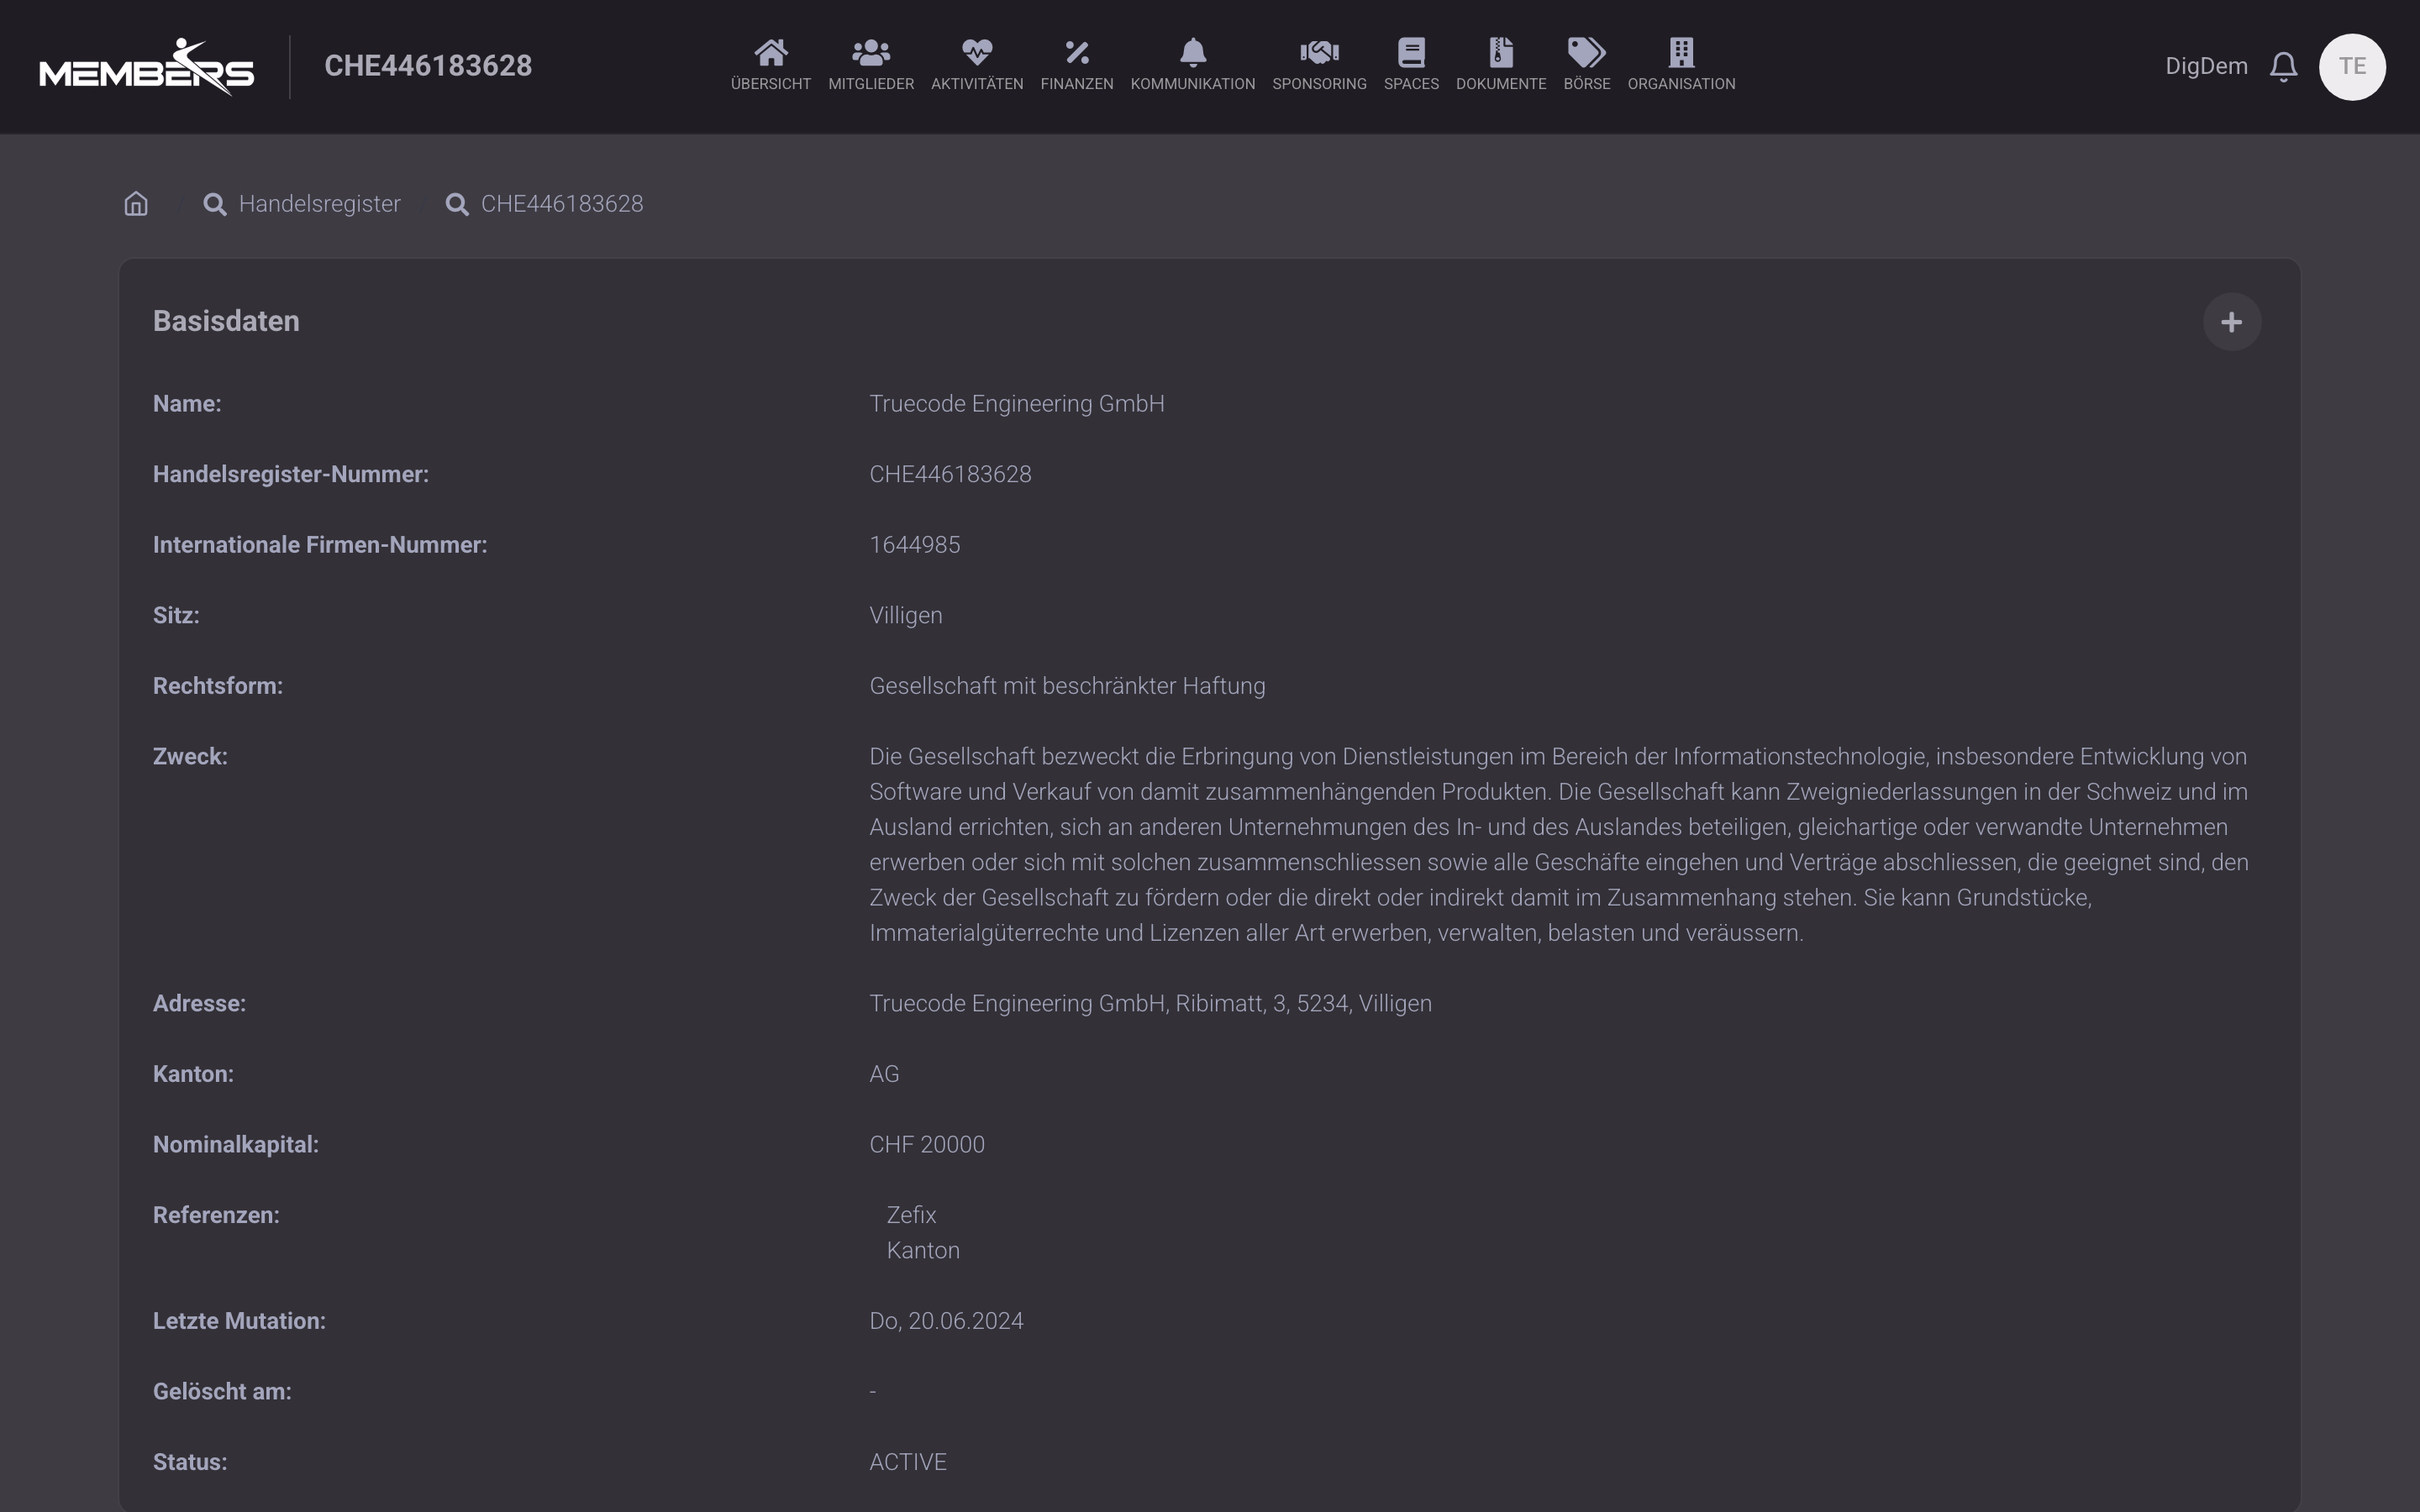Viewport: 2420px width, 1512px height.
Task: Select the ORGANISATION menu label
Action: click(x=1681, y=84)
